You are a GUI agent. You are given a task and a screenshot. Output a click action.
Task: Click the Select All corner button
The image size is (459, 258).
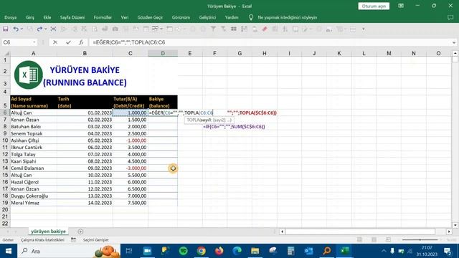coord(5,54)
